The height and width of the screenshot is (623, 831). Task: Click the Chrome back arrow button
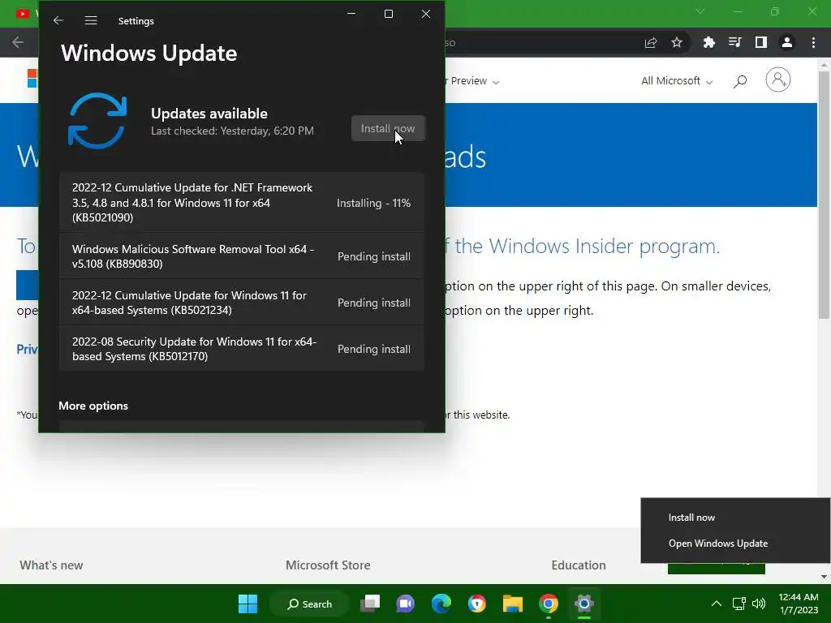tap(18, 42)
